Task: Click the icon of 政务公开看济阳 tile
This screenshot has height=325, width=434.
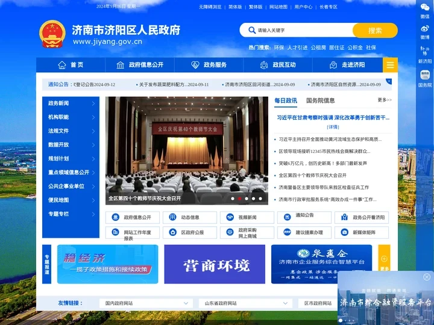Action: (x=344, y=217)
